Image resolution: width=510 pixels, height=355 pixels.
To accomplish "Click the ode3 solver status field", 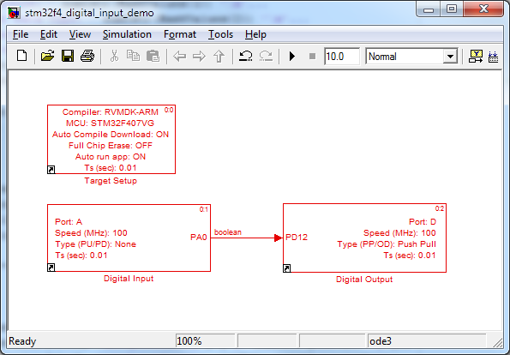I will coord(426,341).
